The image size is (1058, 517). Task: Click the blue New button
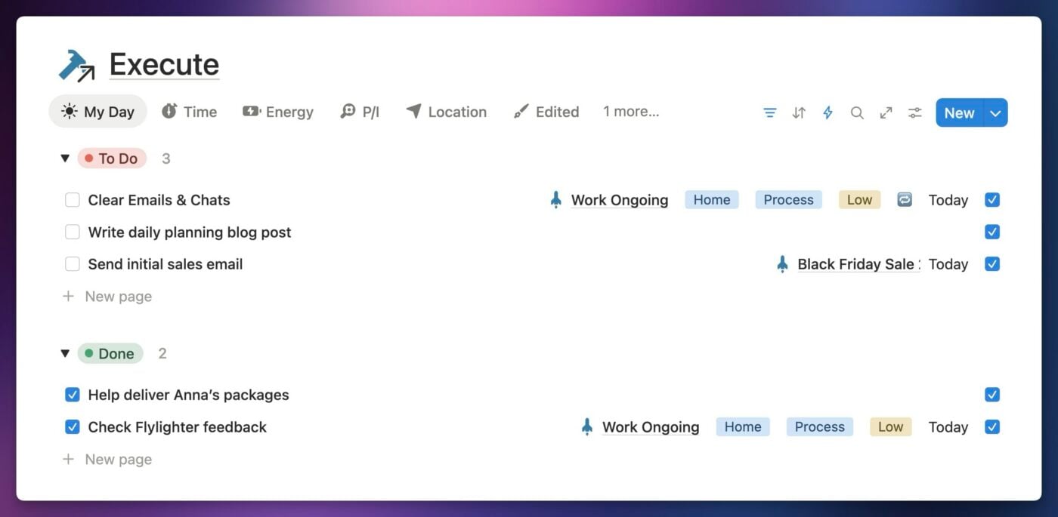click(959, 113)
